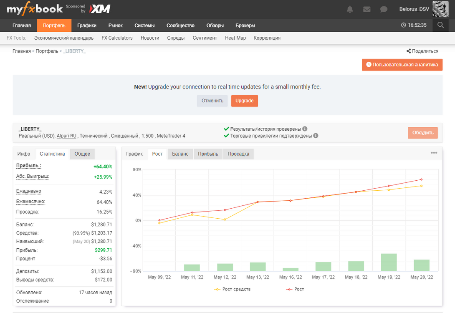Open the Обзоры menu item
Screen dimensions: 455x313
(x=215, y=25)
